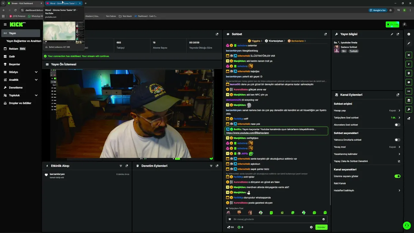
Task: Open Yayın Bağlantısı ve Anahtarı page
Action: (x=24, y=41)
